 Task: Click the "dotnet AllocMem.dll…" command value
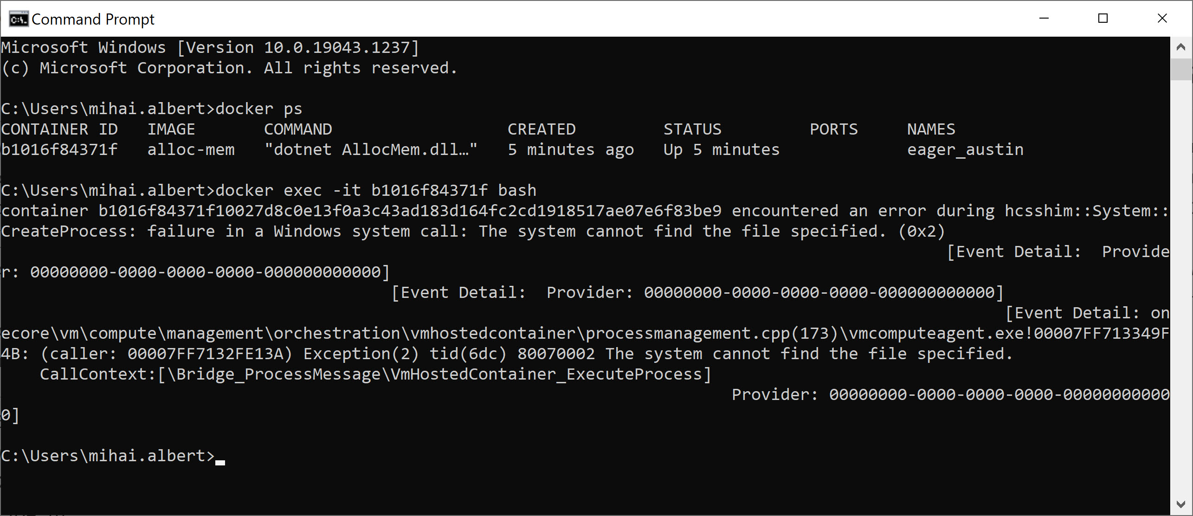click(x=370, y=150)
